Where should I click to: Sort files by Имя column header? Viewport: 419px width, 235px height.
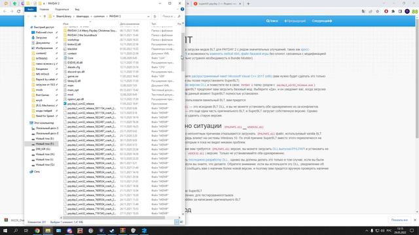65,24
